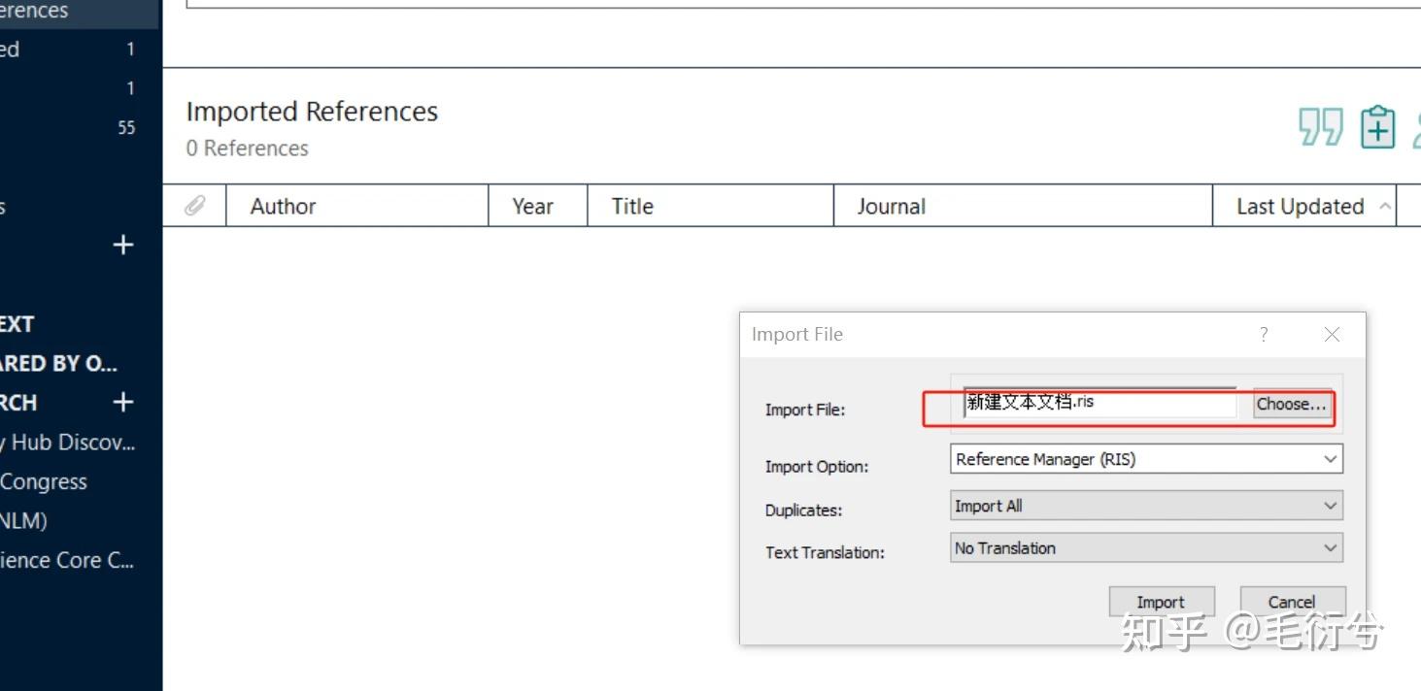The image size is (1421, 691).
Task: Click the '0 References' count text
Action: point(247,148)
